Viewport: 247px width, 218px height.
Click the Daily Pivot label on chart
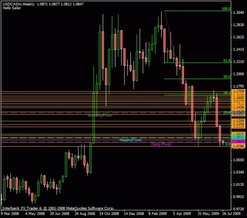pyautogui.click(x=161, y=144)
